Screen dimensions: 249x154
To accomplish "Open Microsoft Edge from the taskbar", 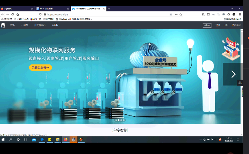I will 42,139.
